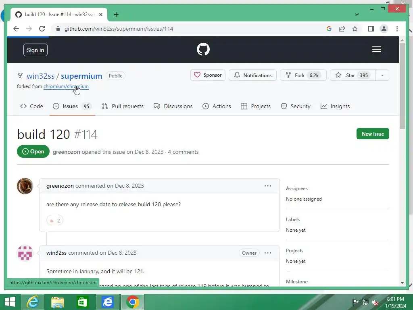Open the supermium repository link
Image resolution: width=413 pixels, height=310 pixels.
point(81,76)
